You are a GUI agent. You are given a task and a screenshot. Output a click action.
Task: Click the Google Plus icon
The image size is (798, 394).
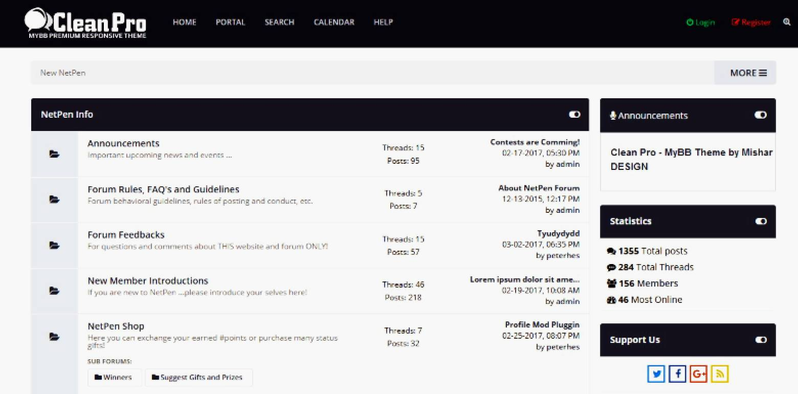pos(698,374)
